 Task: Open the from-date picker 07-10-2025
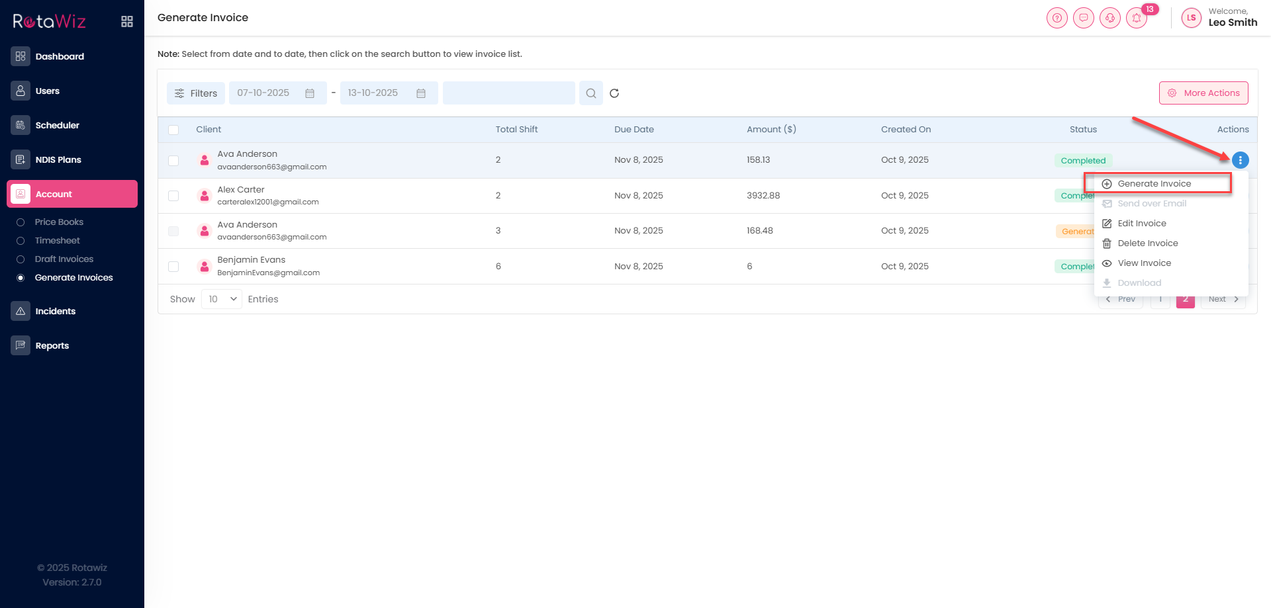tap(277, 93)
